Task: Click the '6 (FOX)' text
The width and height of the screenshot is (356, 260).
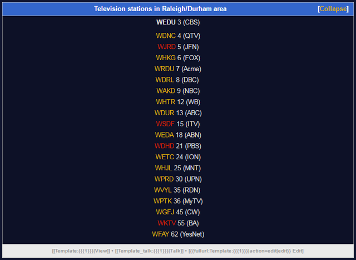Action: [189, 58]
